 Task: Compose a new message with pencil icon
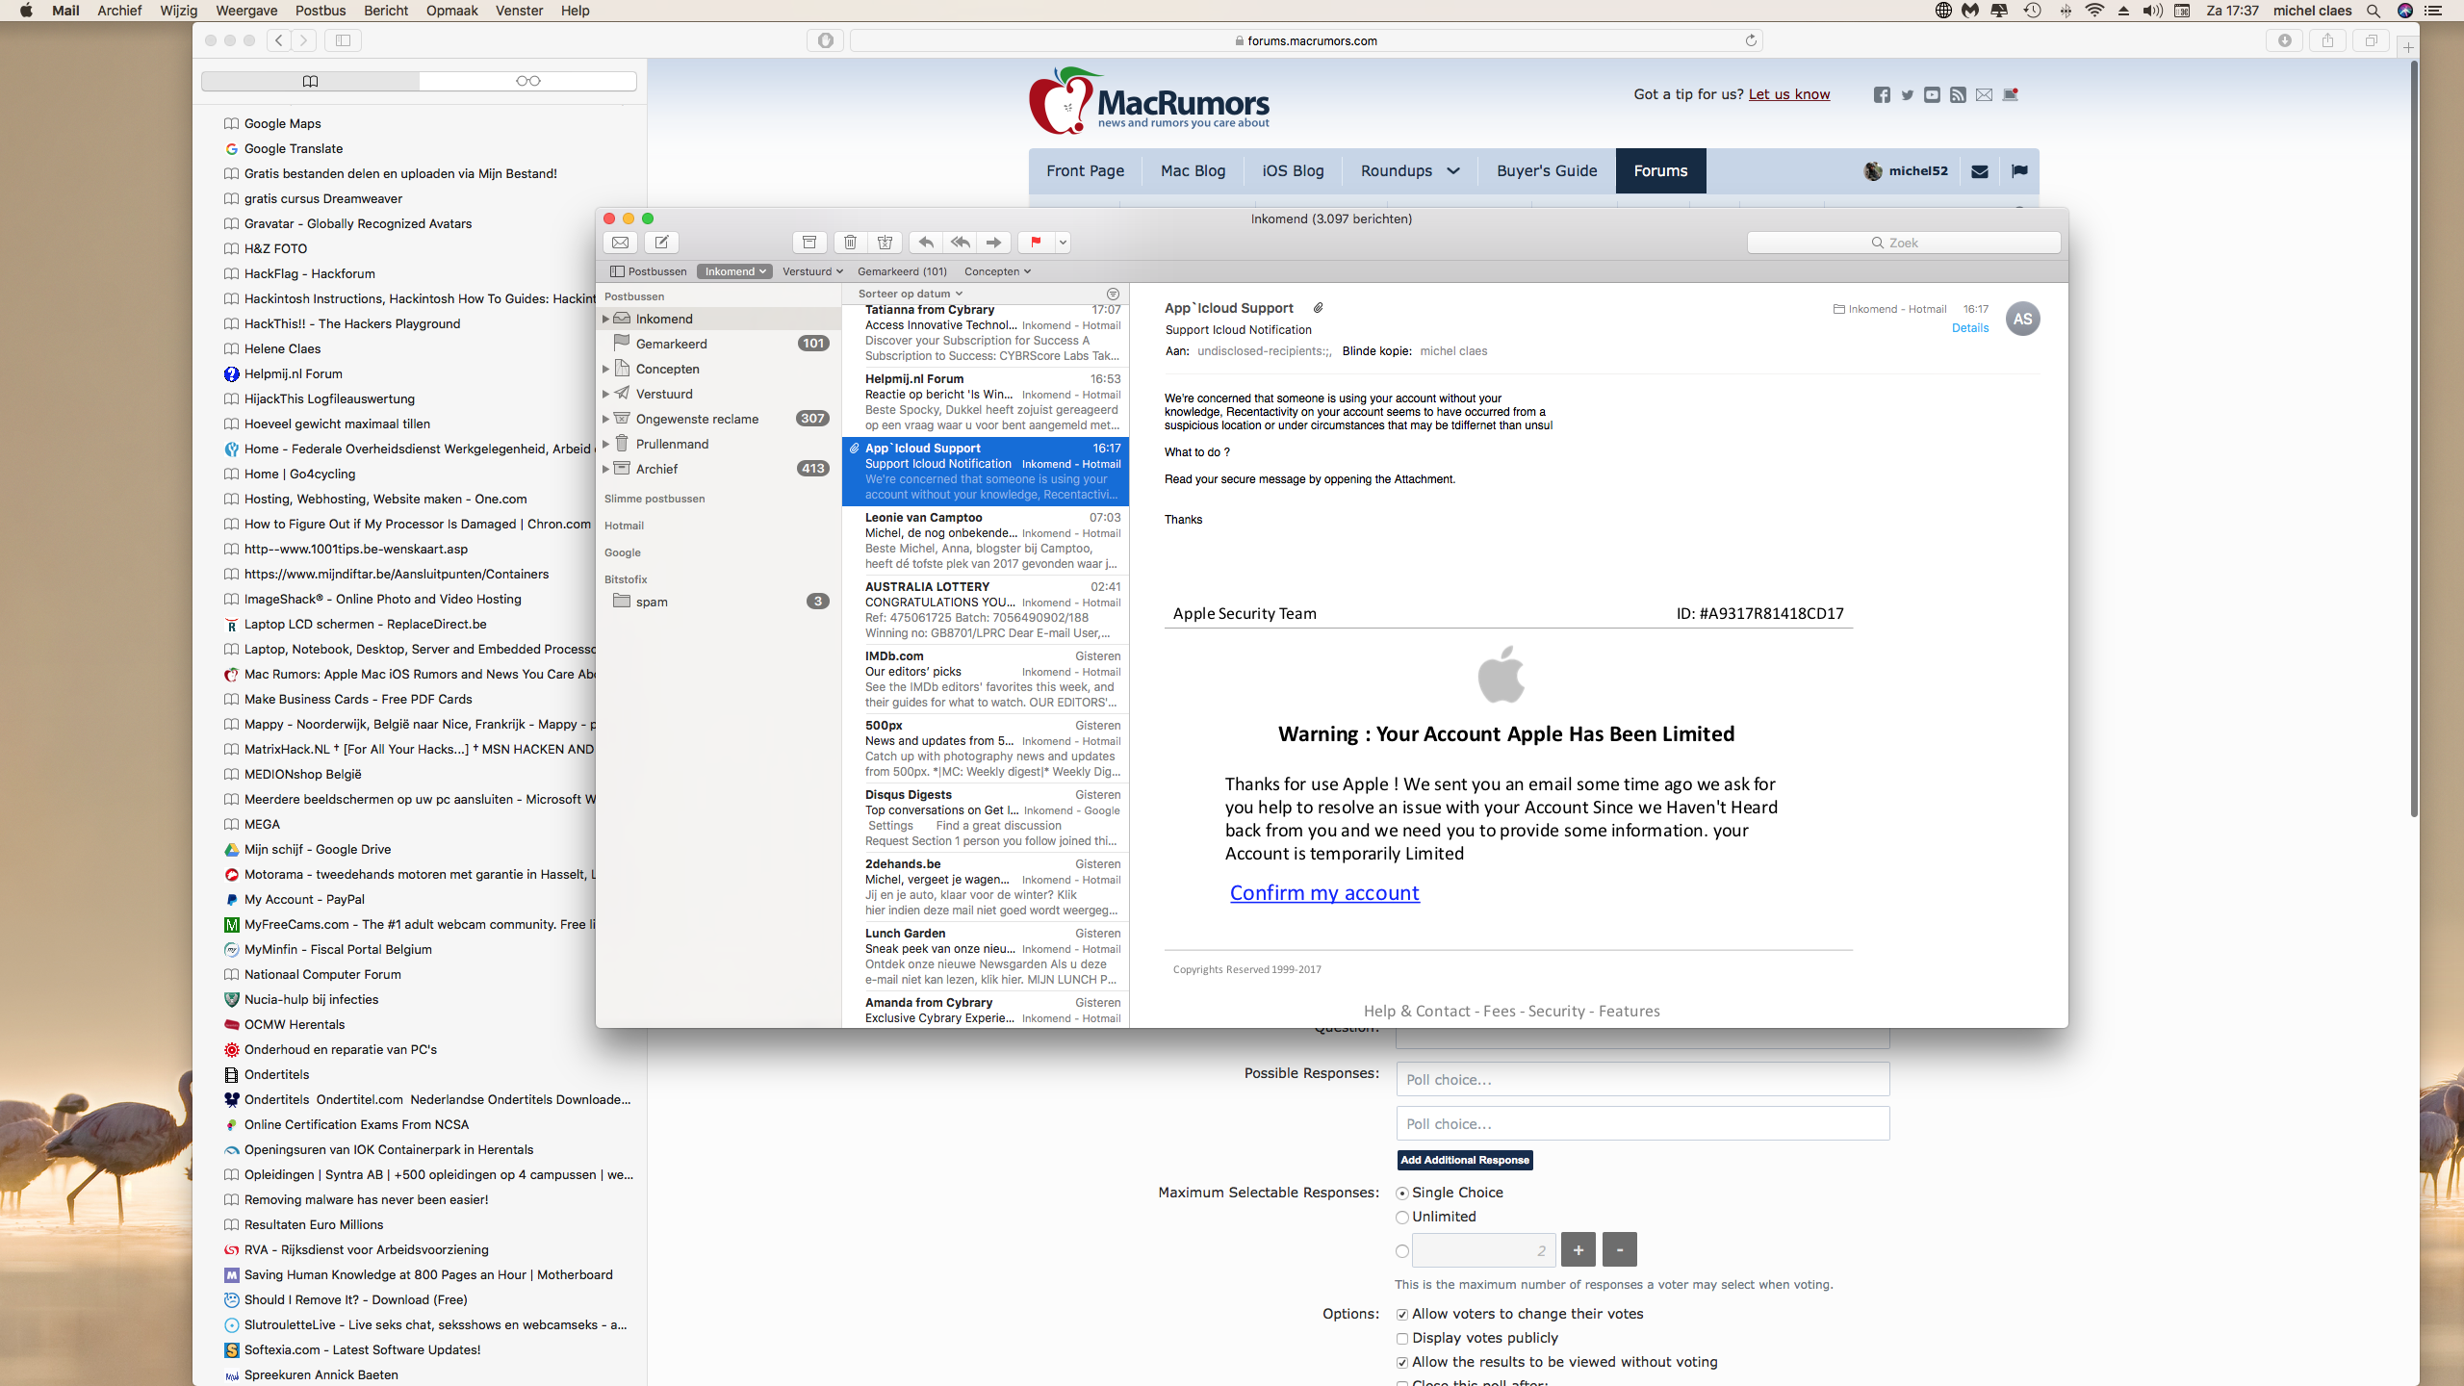pyautogui.click(x=661, y=243)
